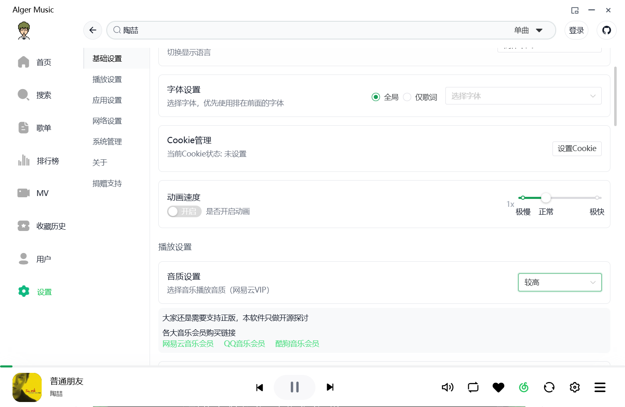Image resolution: width=625 pixels, height=407 pixels.
Task: Open the 首页 home page
Action: pyautogui.click(x=35, y=62)
